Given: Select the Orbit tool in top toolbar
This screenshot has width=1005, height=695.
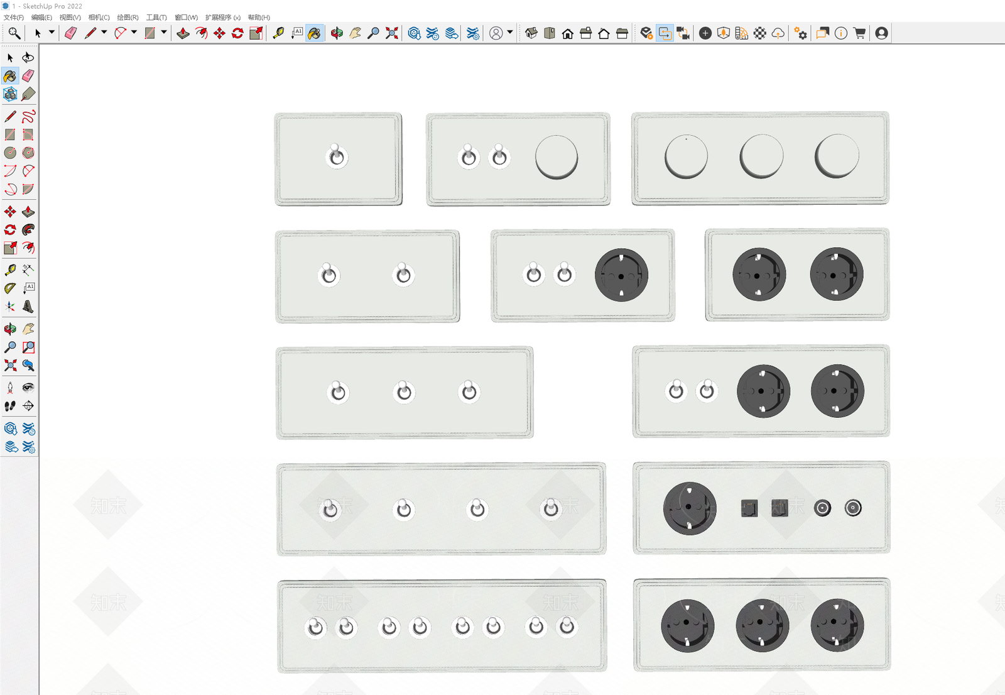Looking at the screenshot, I should tap(337, 33).
